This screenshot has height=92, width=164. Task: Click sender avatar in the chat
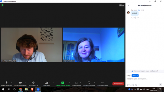click(x=128, y=13)
